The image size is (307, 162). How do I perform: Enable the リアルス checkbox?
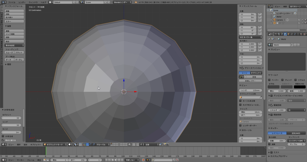[x=295, y=80]
